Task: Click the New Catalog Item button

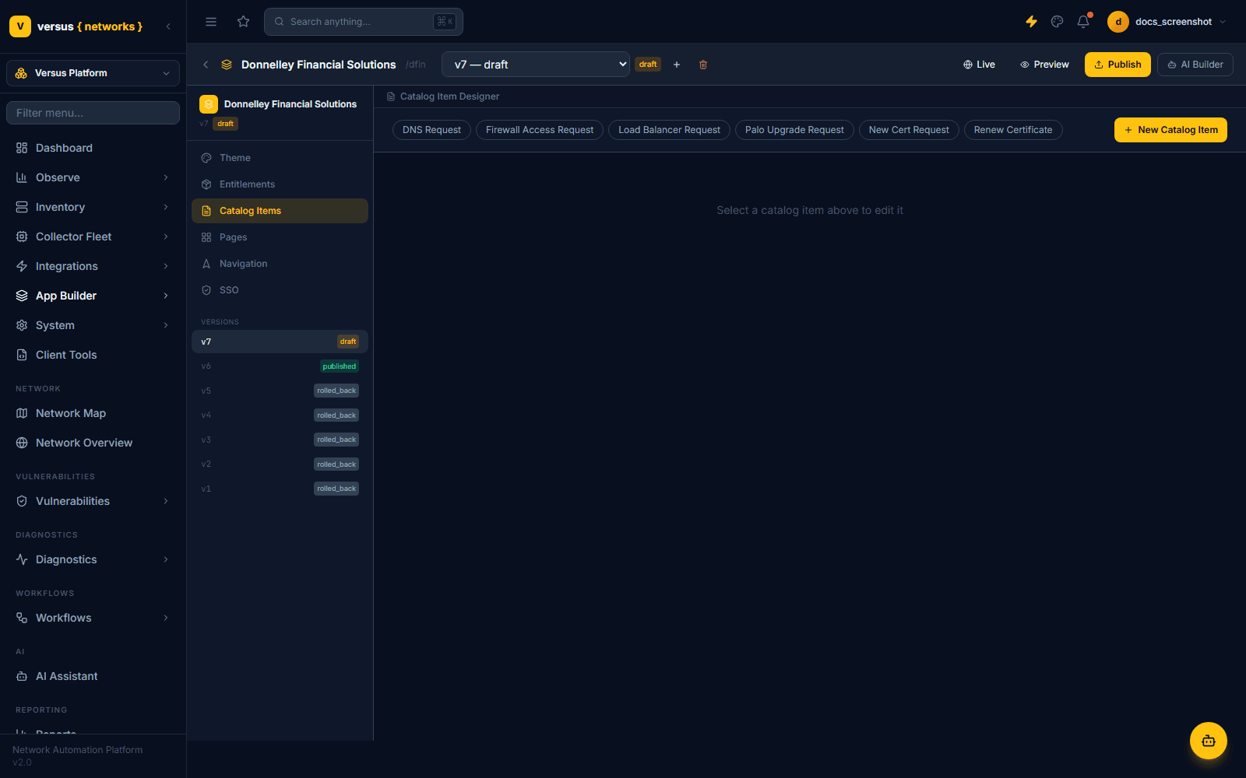Action: pyautogui.click(x=1170, y=130)
